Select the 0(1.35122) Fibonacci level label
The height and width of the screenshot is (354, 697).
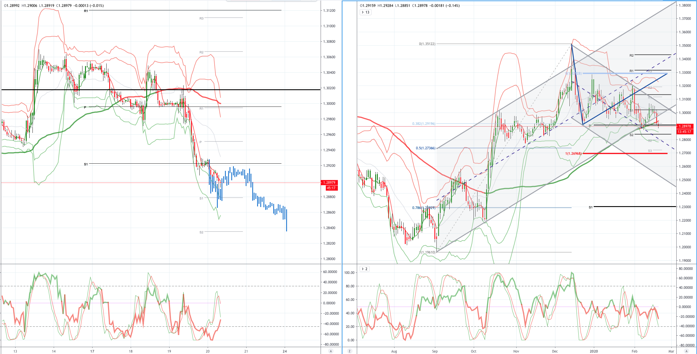[427, 44]
